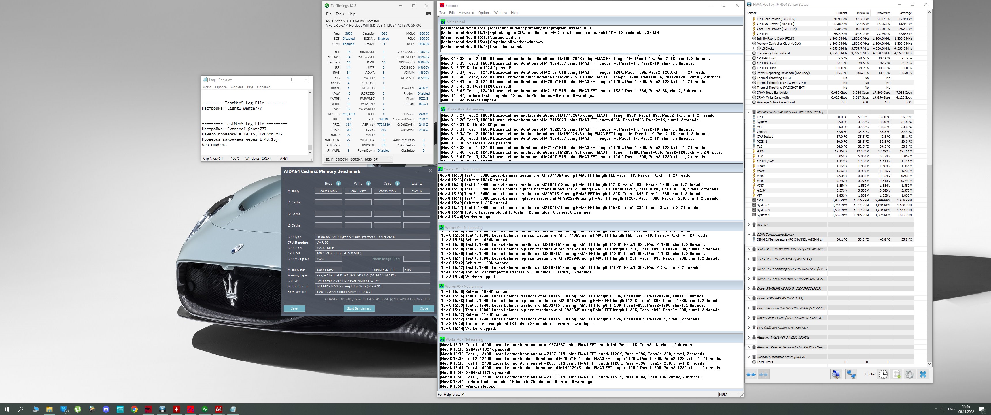Screen dimensions: 991x415
Task: Open ZenTimings Tools menu
Action: [339, 14]
